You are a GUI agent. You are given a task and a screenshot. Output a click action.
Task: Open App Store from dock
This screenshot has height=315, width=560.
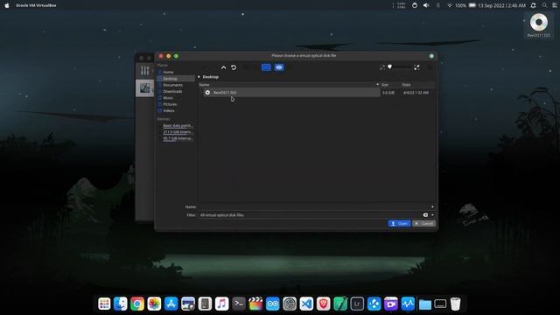pyautogui.click(x=171, y=304)
